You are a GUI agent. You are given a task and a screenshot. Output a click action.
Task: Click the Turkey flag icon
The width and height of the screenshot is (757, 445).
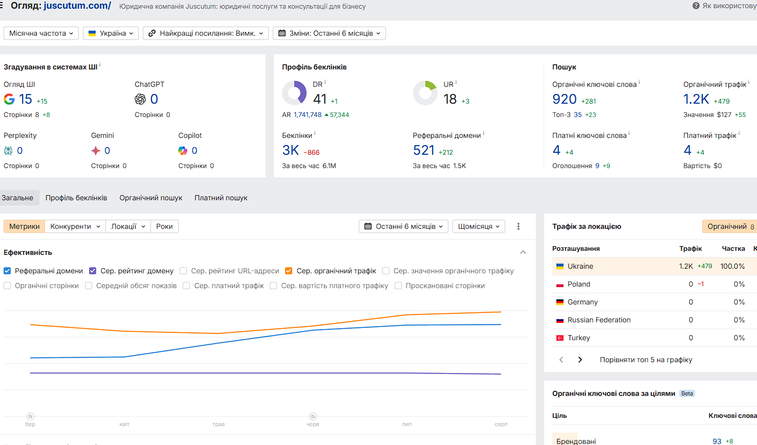560,338
